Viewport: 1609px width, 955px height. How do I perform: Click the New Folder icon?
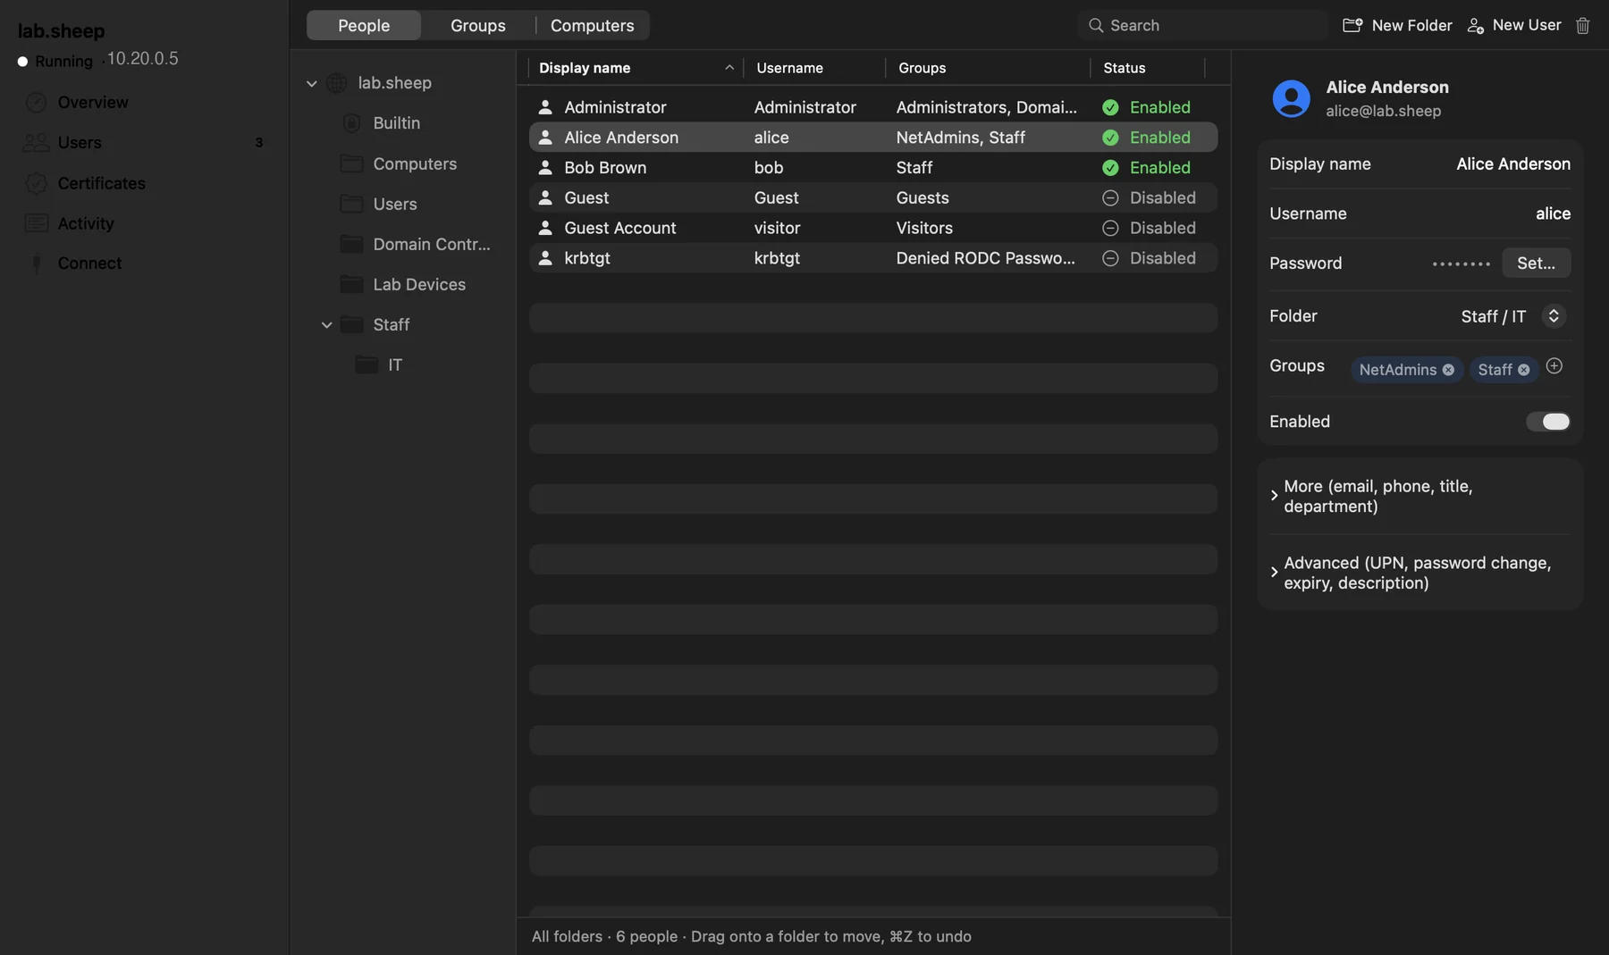[x=1352, y=25]
